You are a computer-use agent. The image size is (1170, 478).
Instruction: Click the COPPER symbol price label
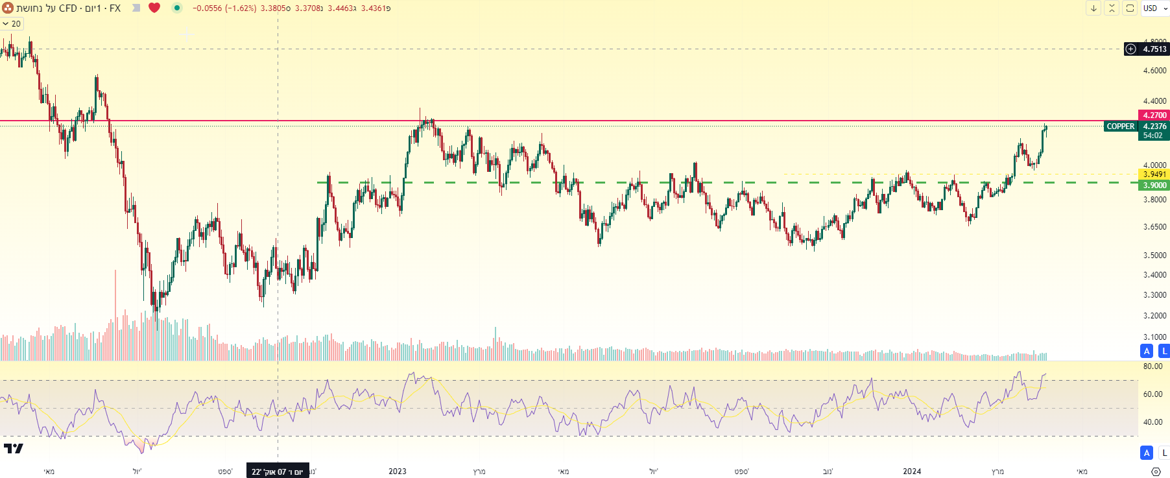[x=1120, y=126]
